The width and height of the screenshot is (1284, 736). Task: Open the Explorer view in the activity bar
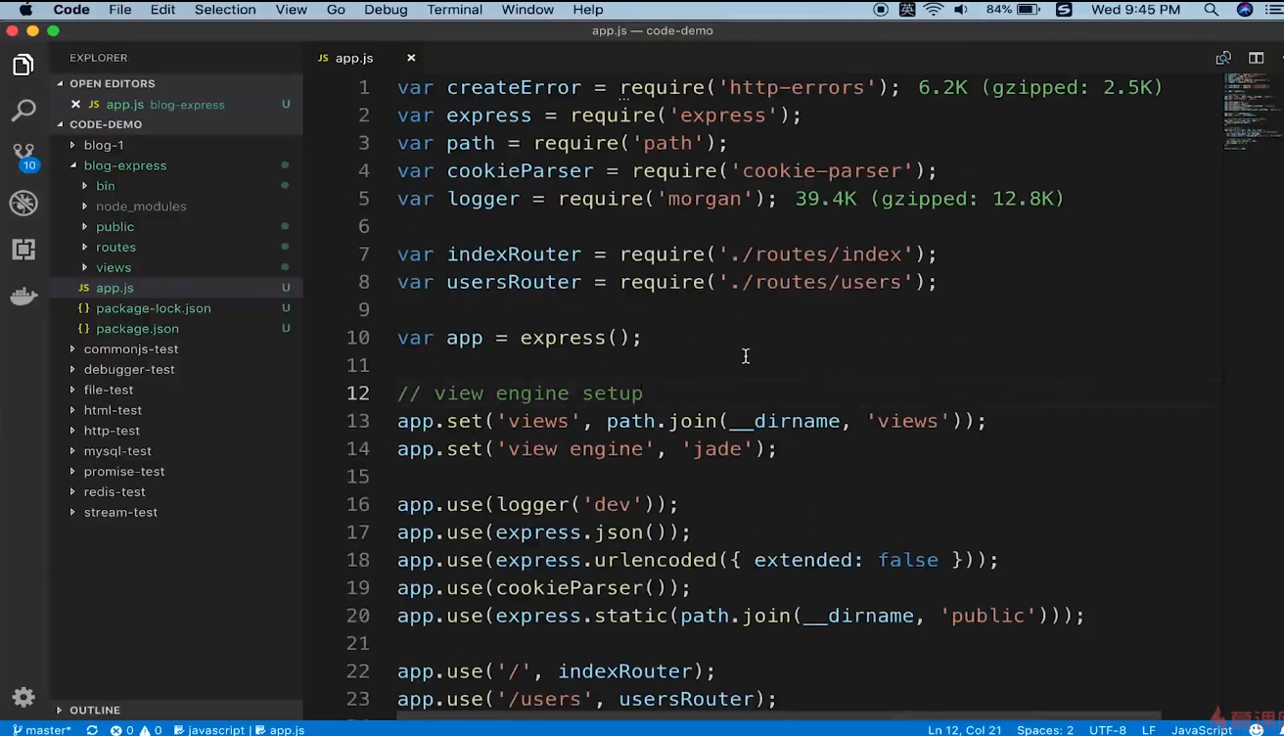pyautogui.click(x=23, y=65)
